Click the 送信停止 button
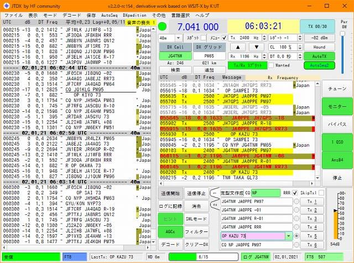 point(196,193)
